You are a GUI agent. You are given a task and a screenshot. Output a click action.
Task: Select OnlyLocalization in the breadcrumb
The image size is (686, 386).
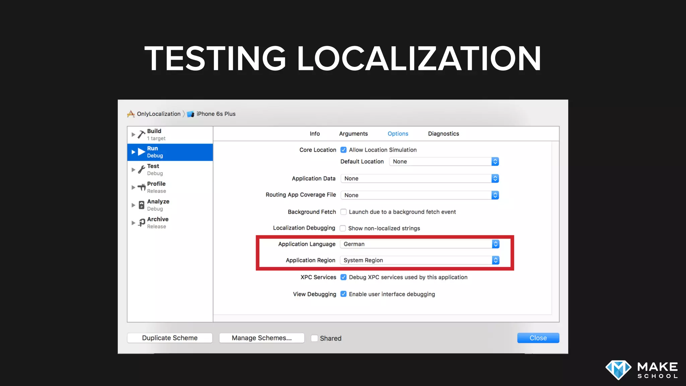[x=158, y=114]
